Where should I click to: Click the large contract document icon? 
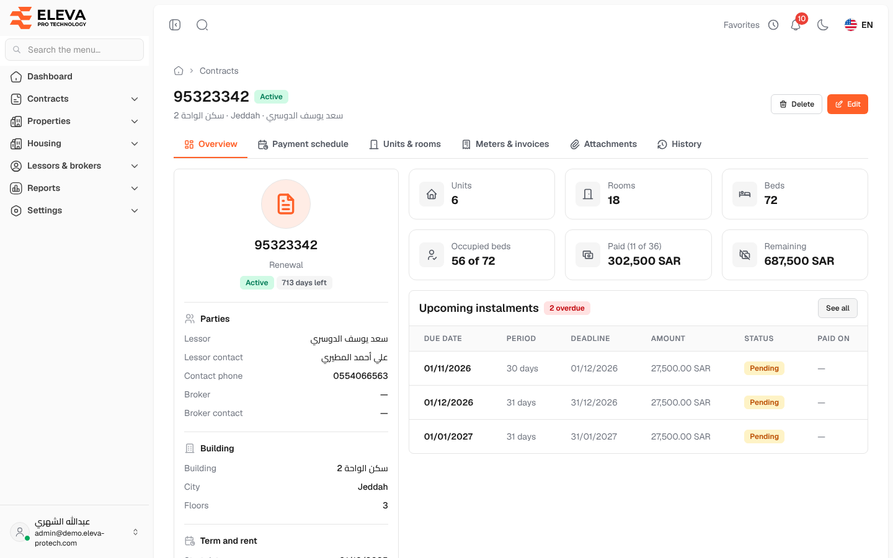pyautogui.click(x=286, y=204)
